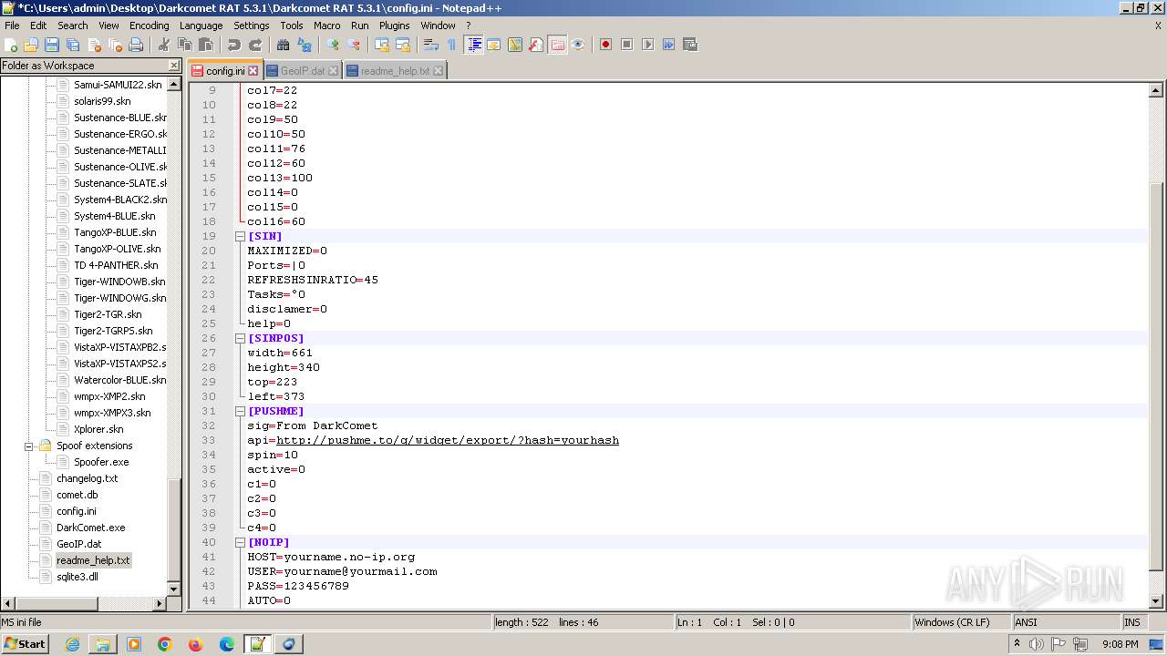Click the Close All toolbar icon
The height and width of the screenshot is (656, 1167).
115,45
